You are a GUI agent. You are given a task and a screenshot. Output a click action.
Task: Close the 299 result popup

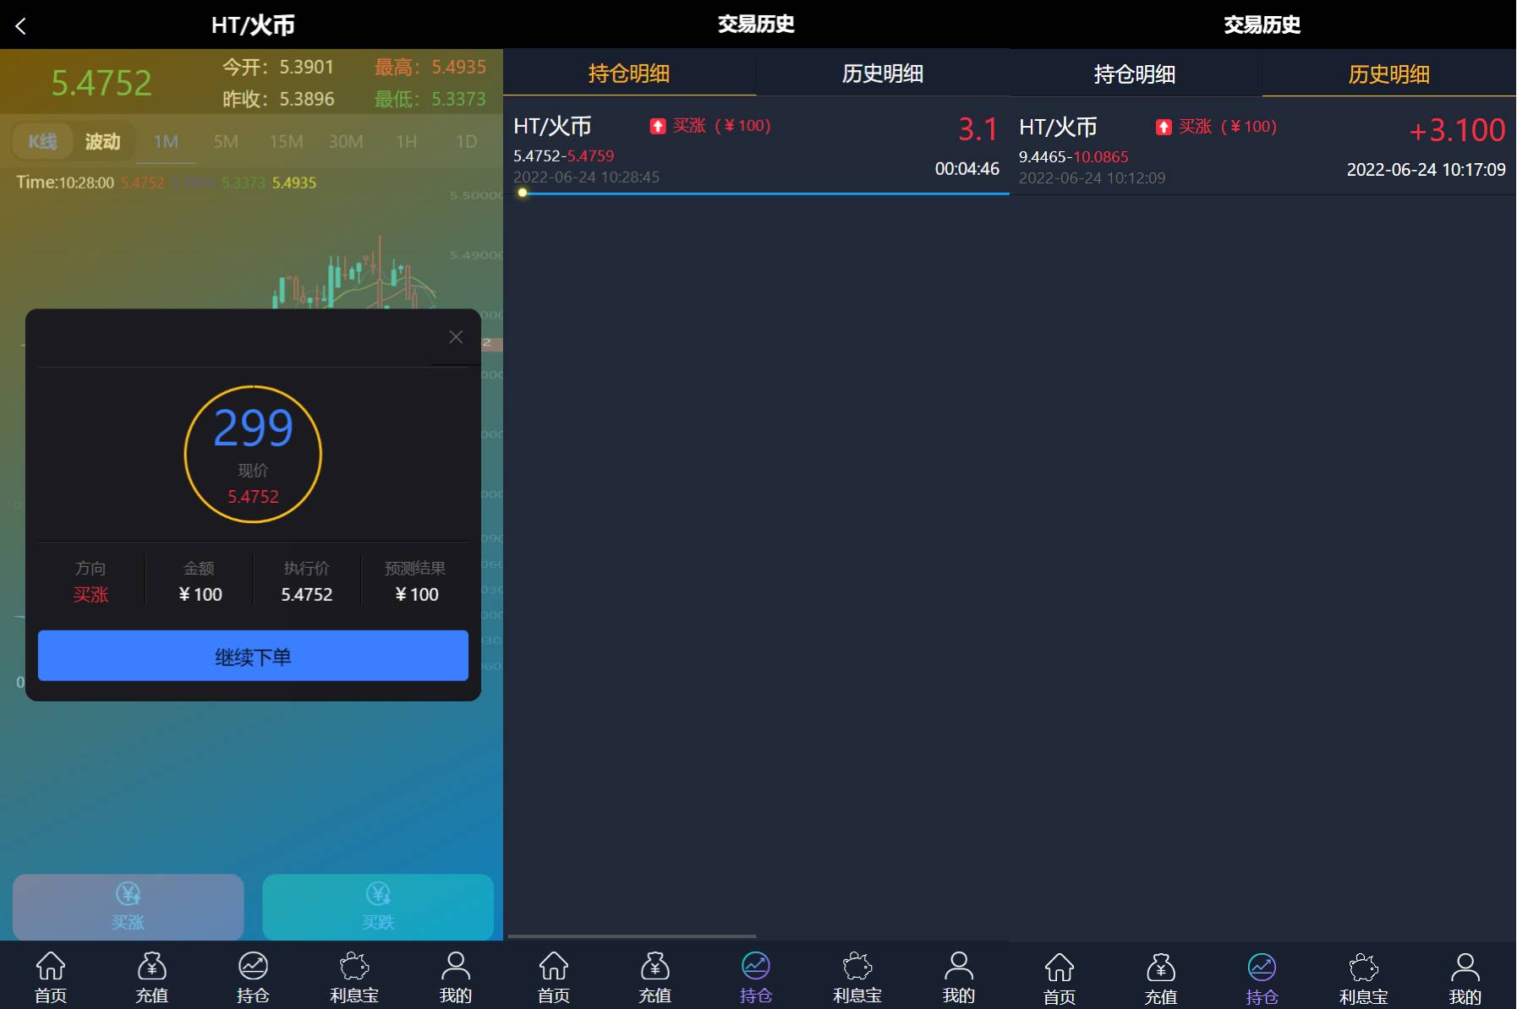pyautogui.click(x=456, y=336)
